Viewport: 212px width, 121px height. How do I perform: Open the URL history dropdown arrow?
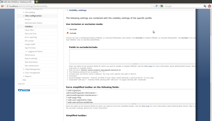(154, 6)
